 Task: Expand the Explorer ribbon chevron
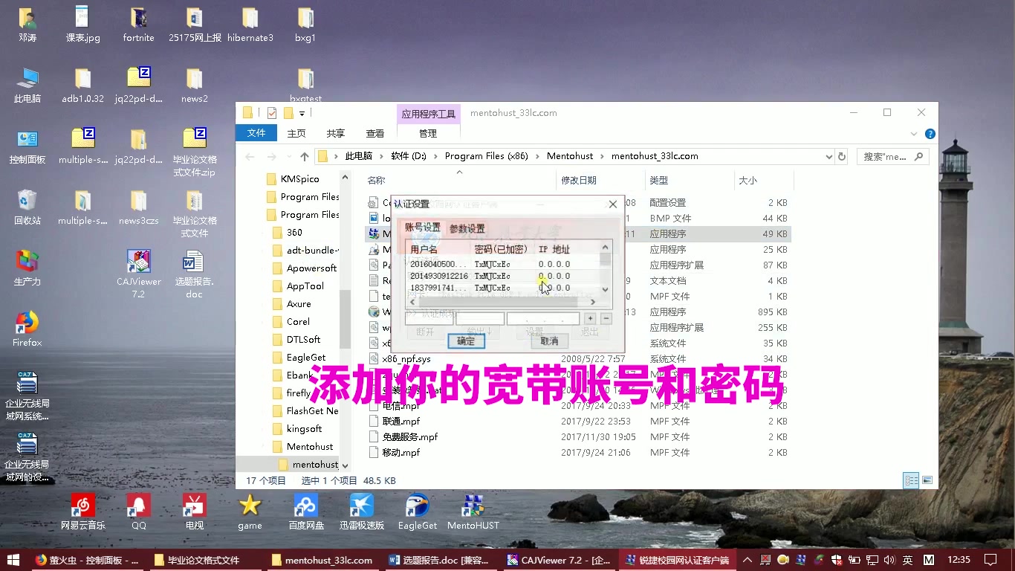[915, 134]
